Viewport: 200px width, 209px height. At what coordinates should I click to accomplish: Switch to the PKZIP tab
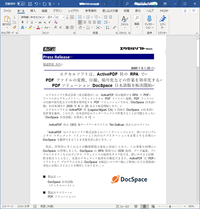(164, 11)
